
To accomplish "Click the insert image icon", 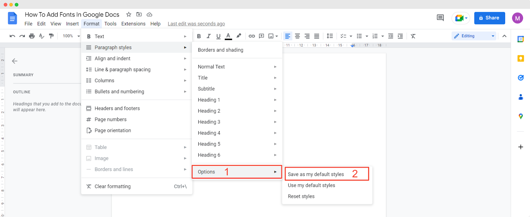I will pyautogui.click(x=271, y=36).
